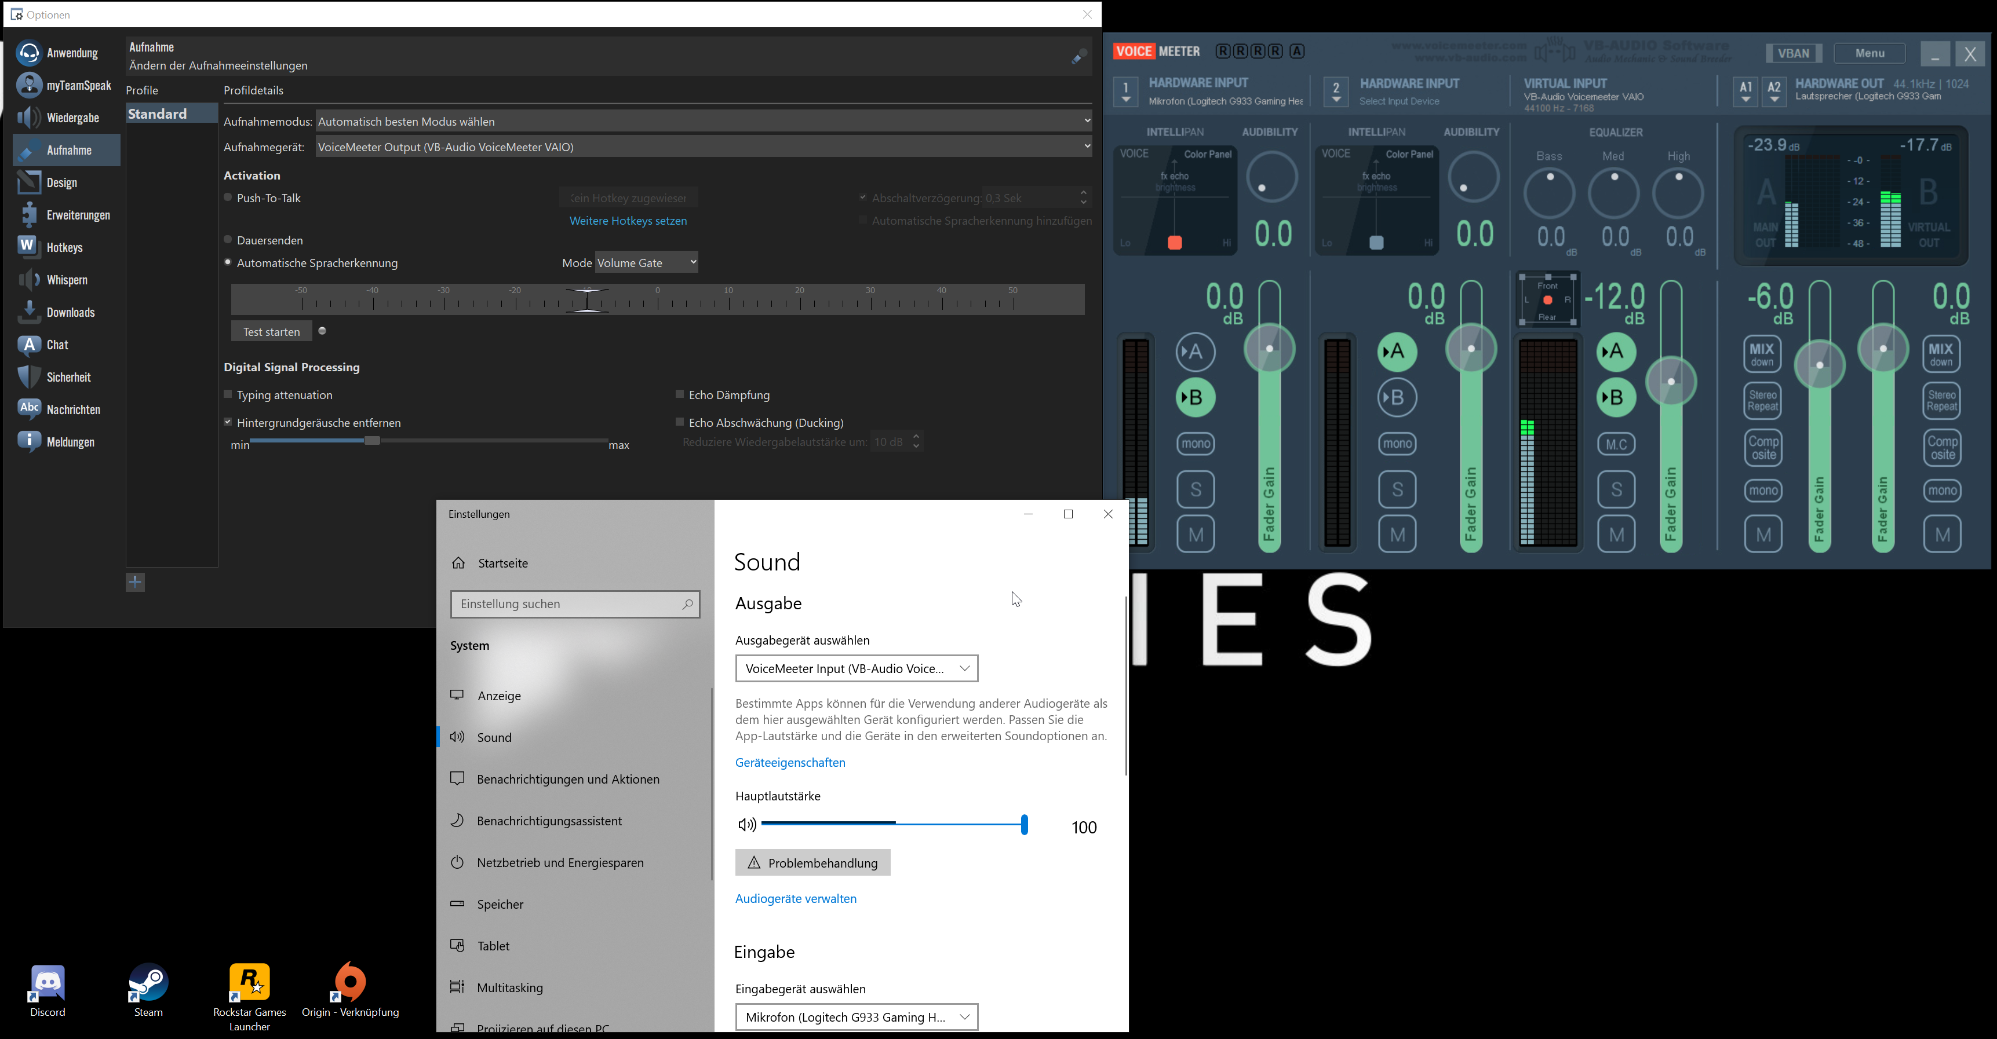Click Composite on the B virtual out bus

1942,448
